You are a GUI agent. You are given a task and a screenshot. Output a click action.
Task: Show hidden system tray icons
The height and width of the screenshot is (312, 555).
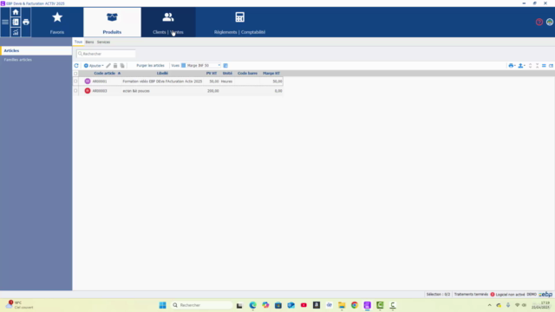pyautogui.click(x=489, y=305)
